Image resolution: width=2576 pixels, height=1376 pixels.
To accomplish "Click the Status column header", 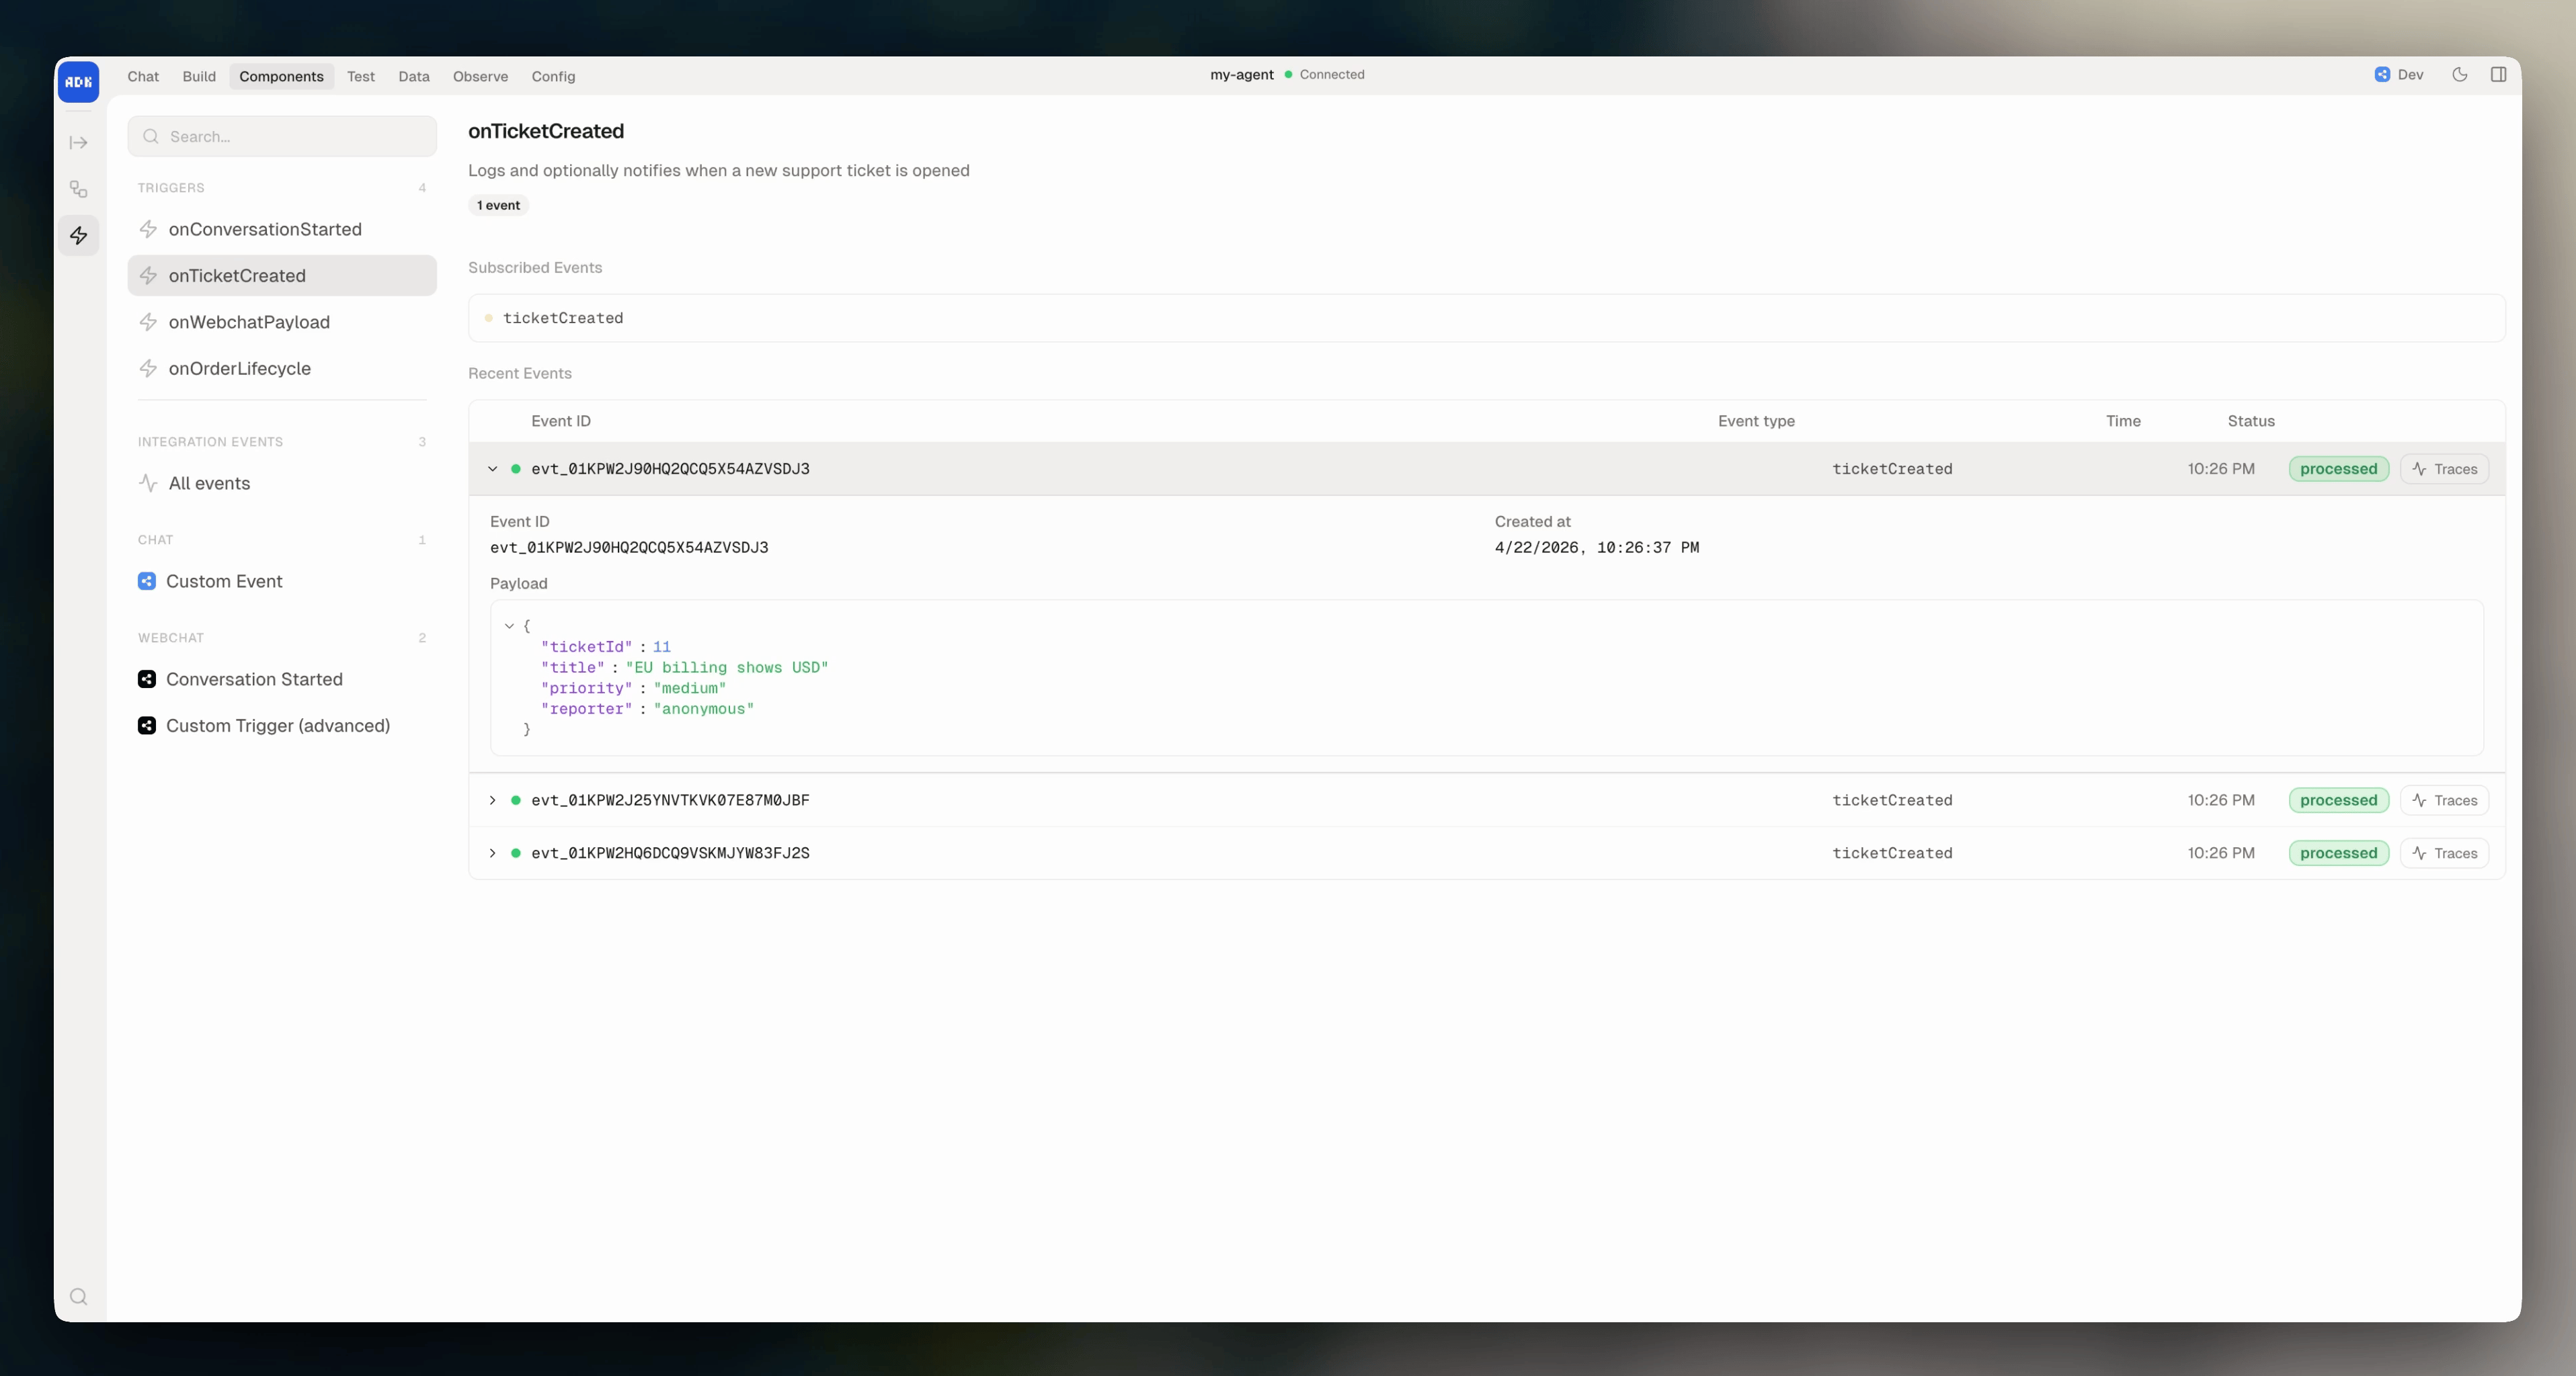I will coord(2250,421).
